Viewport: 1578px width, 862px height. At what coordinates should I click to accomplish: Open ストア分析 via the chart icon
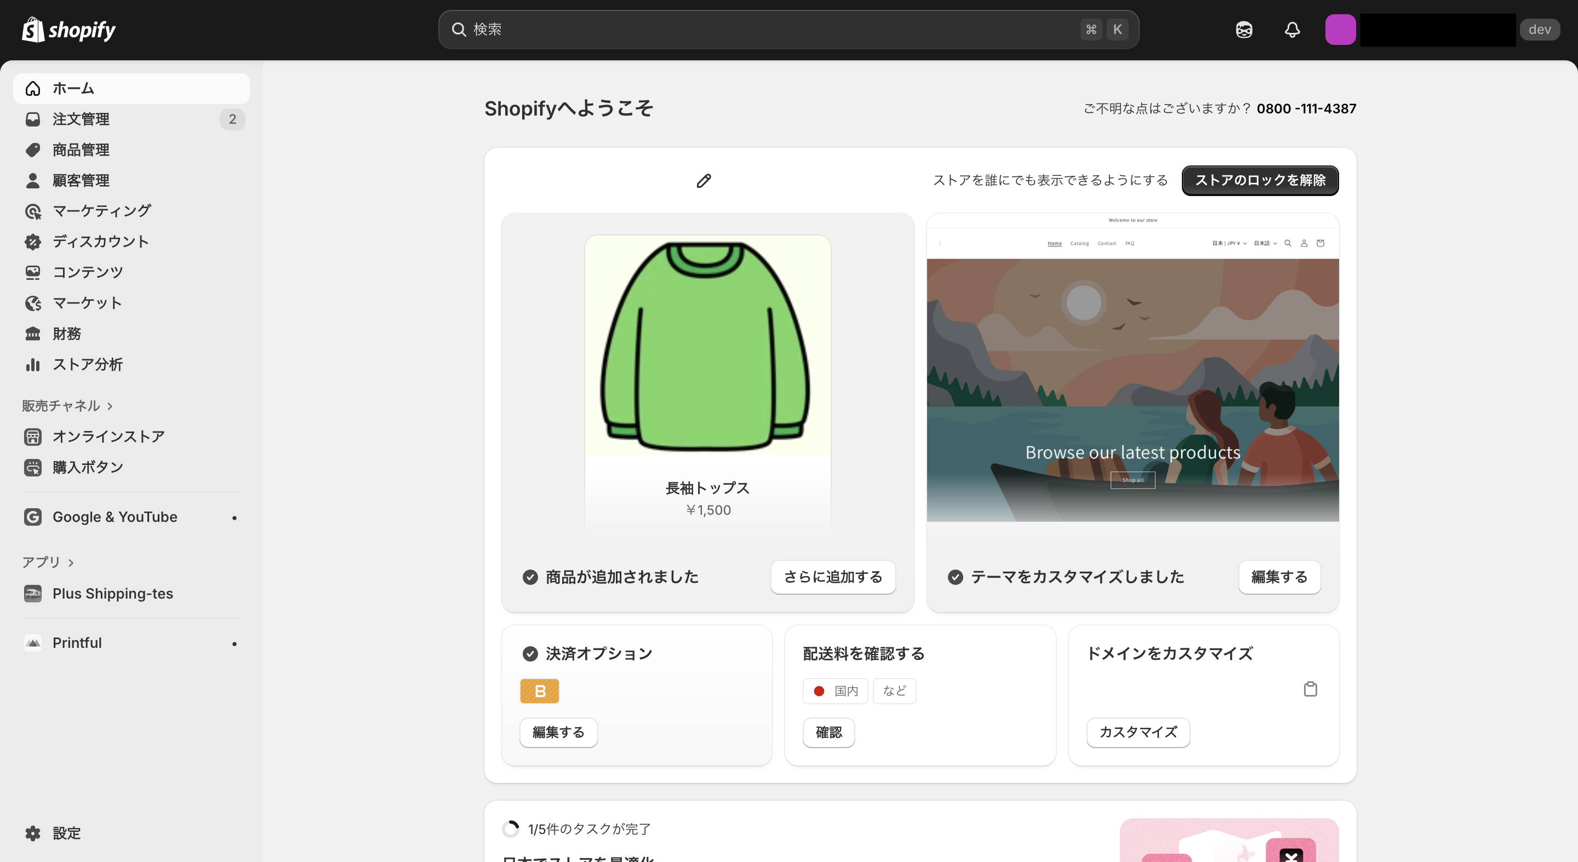tap(32, 364)
